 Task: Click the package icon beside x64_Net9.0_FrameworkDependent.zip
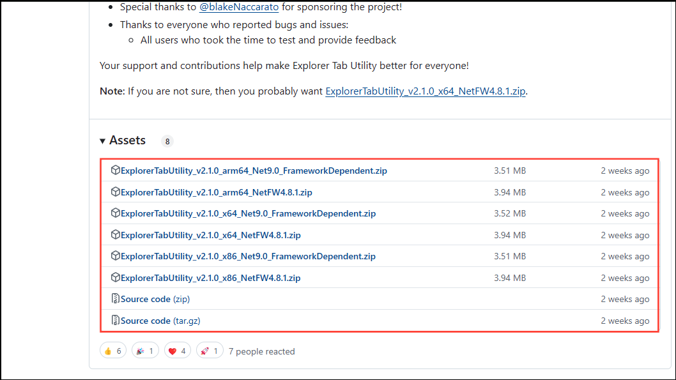coord(116,213)
